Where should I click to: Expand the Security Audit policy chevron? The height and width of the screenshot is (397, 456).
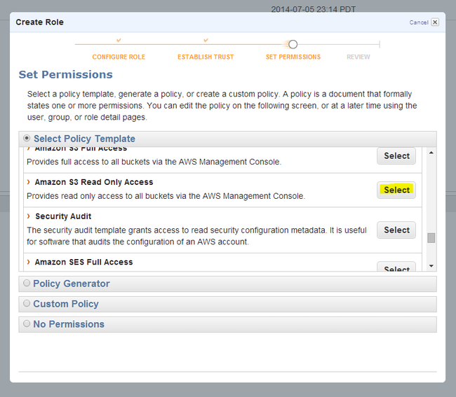29,216
